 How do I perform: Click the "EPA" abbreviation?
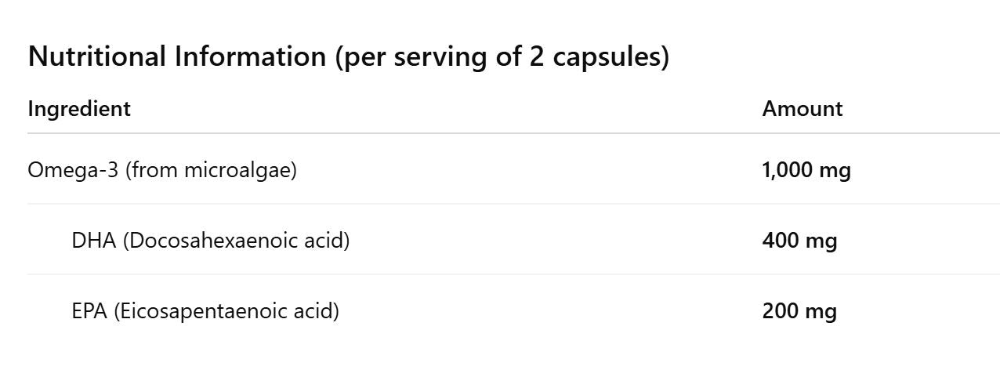(89, 311)
